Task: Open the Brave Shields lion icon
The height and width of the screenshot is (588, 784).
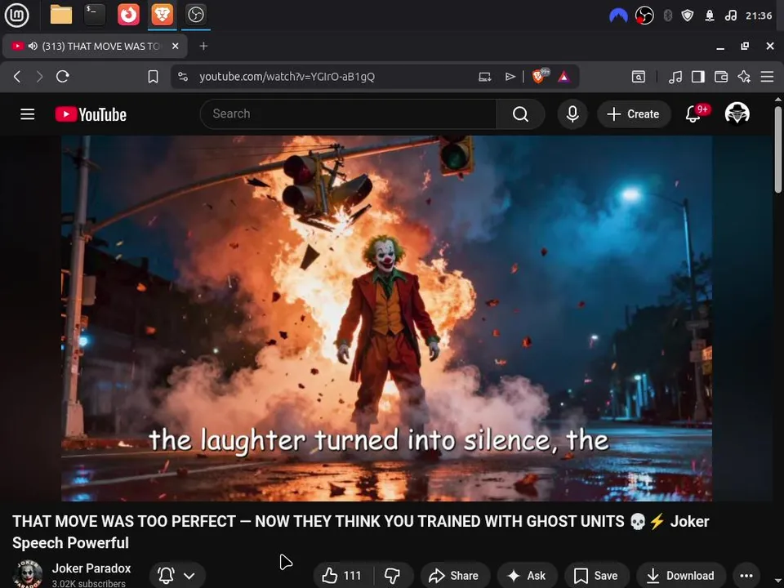Action: click(x=539, y=76)
